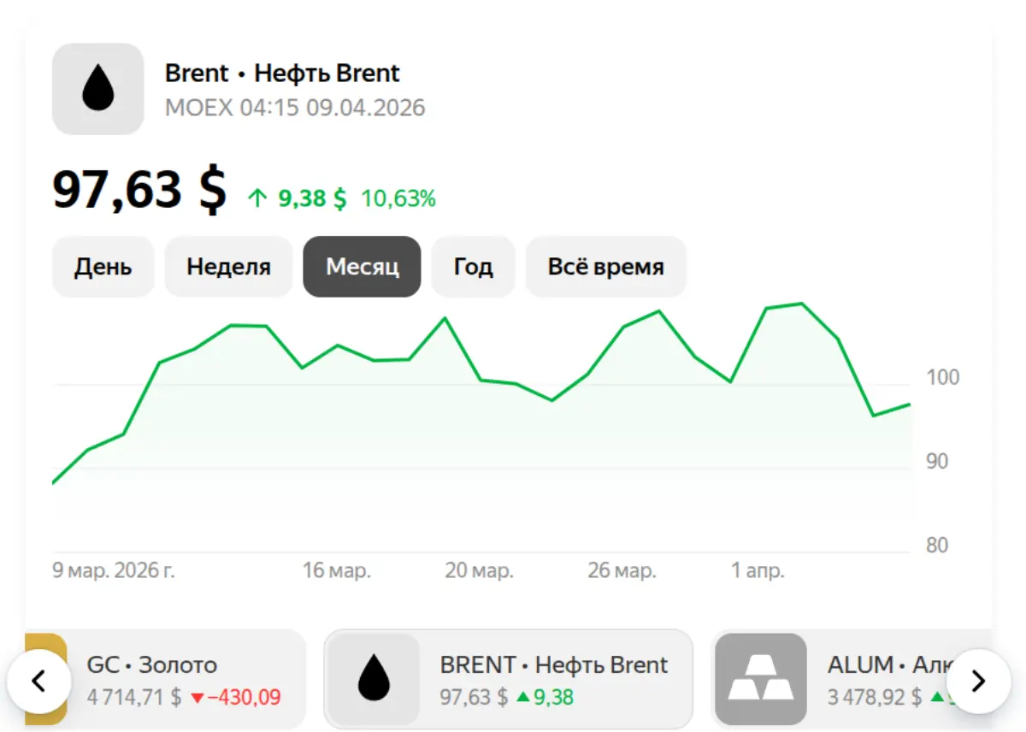
Task: Click the MOEX 04:15 09.04.2026 timestamp
Action: coord(295,108)
